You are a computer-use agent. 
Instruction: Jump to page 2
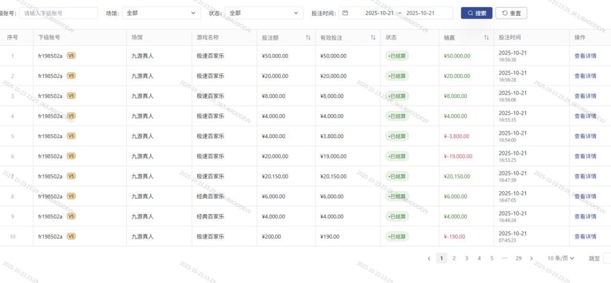coord(454,259)
